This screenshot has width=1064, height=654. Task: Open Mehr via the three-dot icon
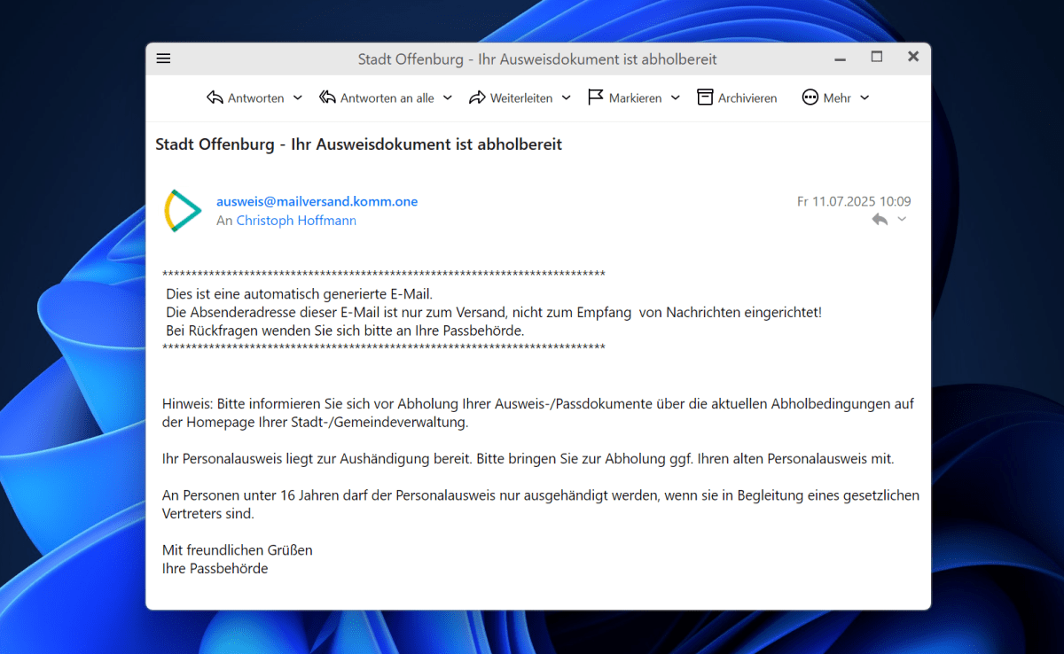[x=810, y=97]
